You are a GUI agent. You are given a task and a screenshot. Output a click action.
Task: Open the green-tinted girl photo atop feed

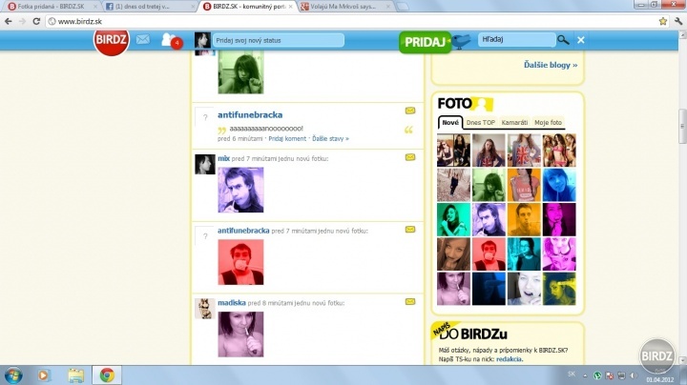coord(241,72)
